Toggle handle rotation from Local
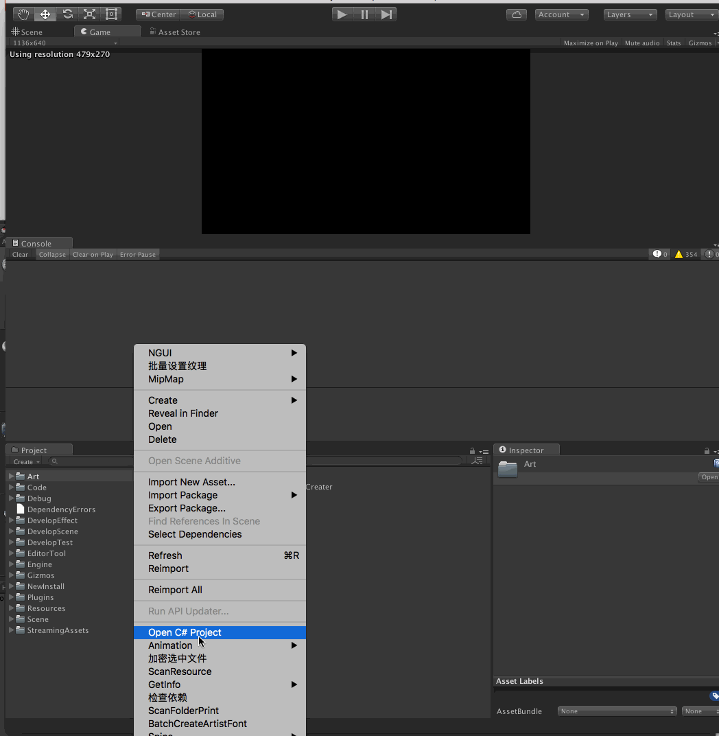The width and height of the screenshot is (719, 736). pyautogui.click(x=202, y=14)
